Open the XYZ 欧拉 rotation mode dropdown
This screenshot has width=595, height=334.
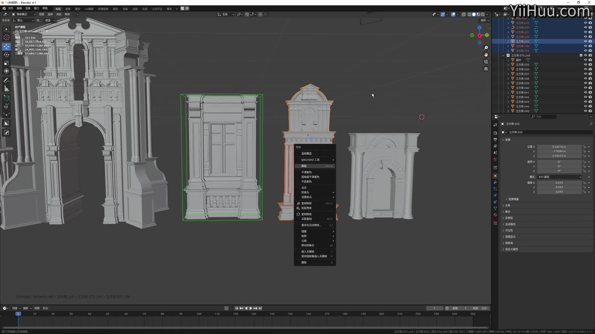[x=559, y=177]
